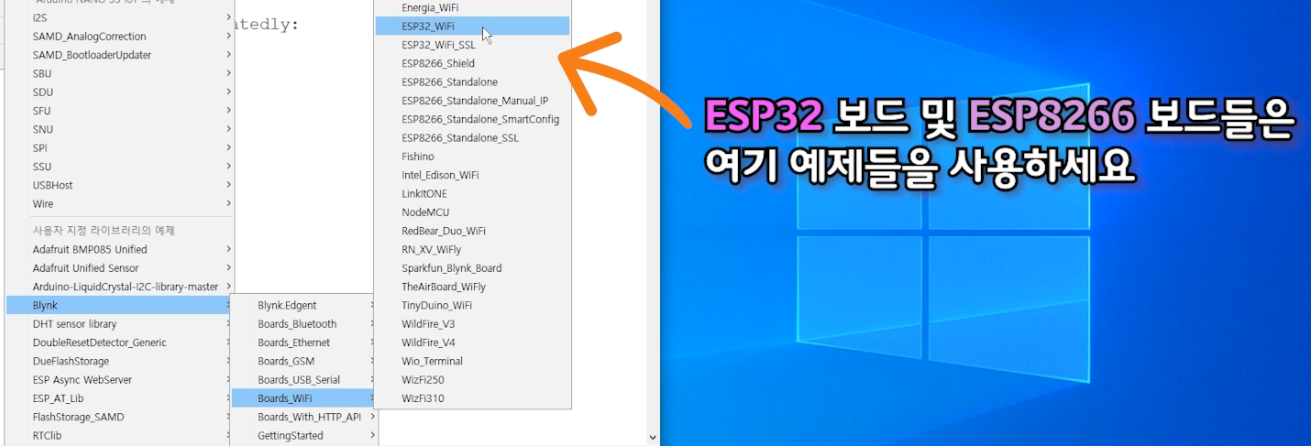Viewport: 1311px width, 446px height.
Task: Open the Sparkfun_Blynk_Board example
Action: click(472, 268)
